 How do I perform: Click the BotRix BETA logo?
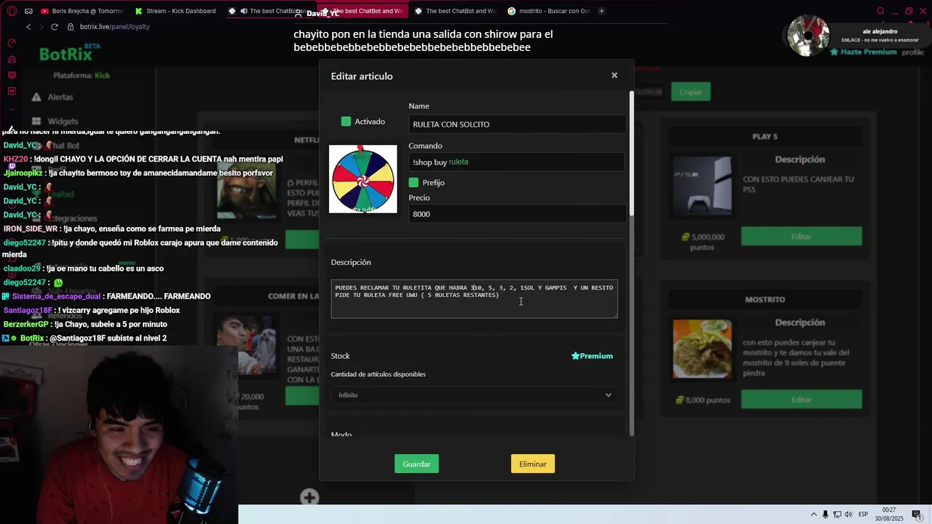70,53
